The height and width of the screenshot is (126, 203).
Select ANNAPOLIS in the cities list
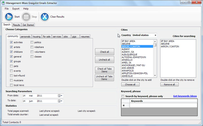pos(137,71)
